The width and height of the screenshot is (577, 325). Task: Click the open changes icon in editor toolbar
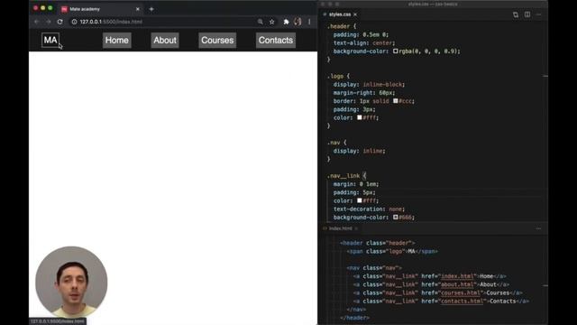(x=516, y=14)
